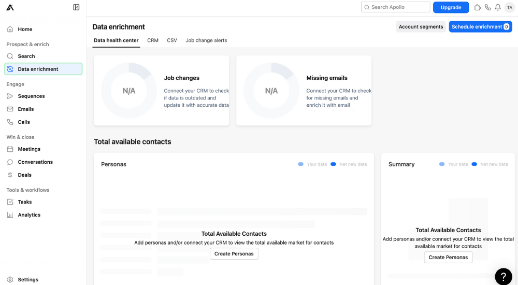Viewport: 518px width, 285px height.
Task: Click the Sequences paper plane icon
Action: click(10, 96)
